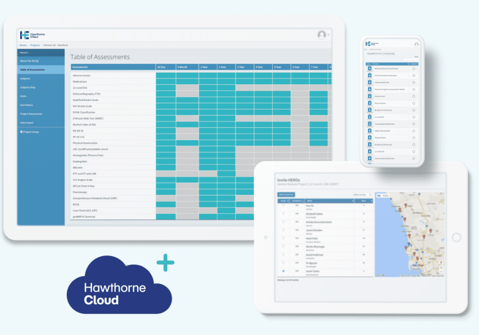Open Data Export in the sidebar
Screen dimensions: 479x335
[x=41, y=123]
